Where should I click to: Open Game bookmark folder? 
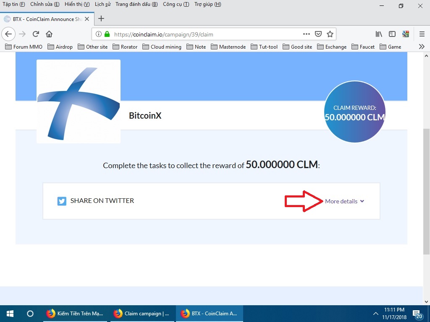tap(391, 47)
